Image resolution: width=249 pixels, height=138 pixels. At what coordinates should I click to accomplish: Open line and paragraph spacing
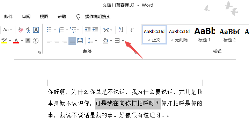(90, 41)
